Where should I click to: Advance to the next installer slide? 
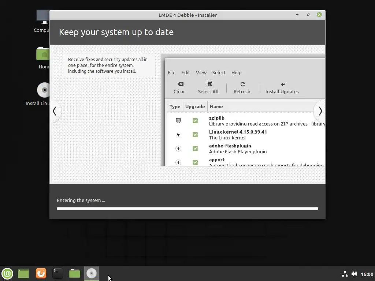tap(320, 111)
